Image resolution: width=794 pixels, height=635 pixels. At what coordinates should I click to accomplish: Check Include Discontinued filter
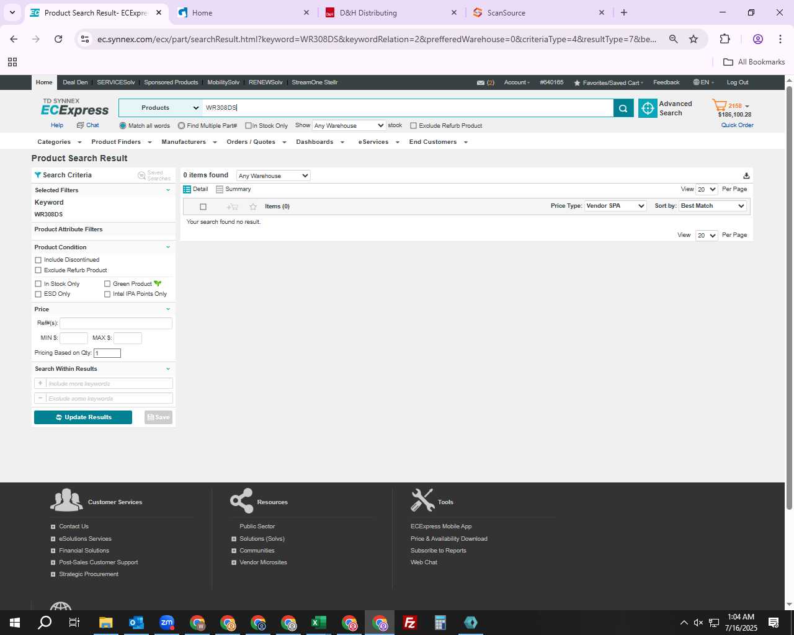click(x=38, y=260)
